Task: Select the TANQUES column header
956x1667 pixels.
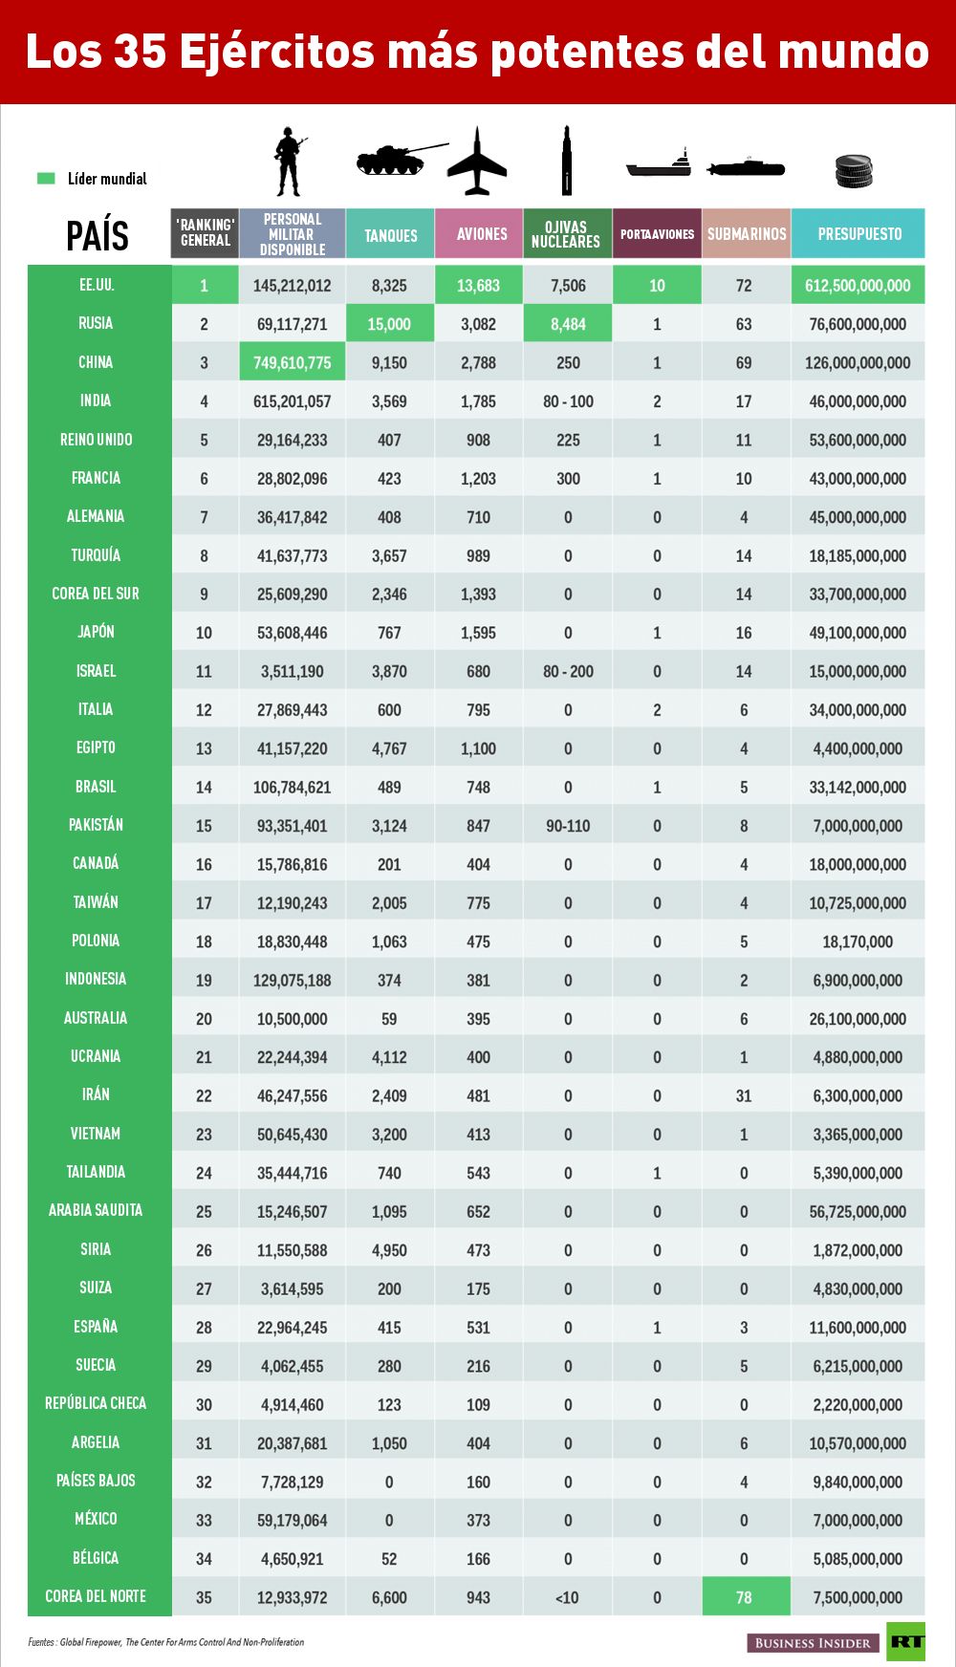Action: tap(390, 234)
